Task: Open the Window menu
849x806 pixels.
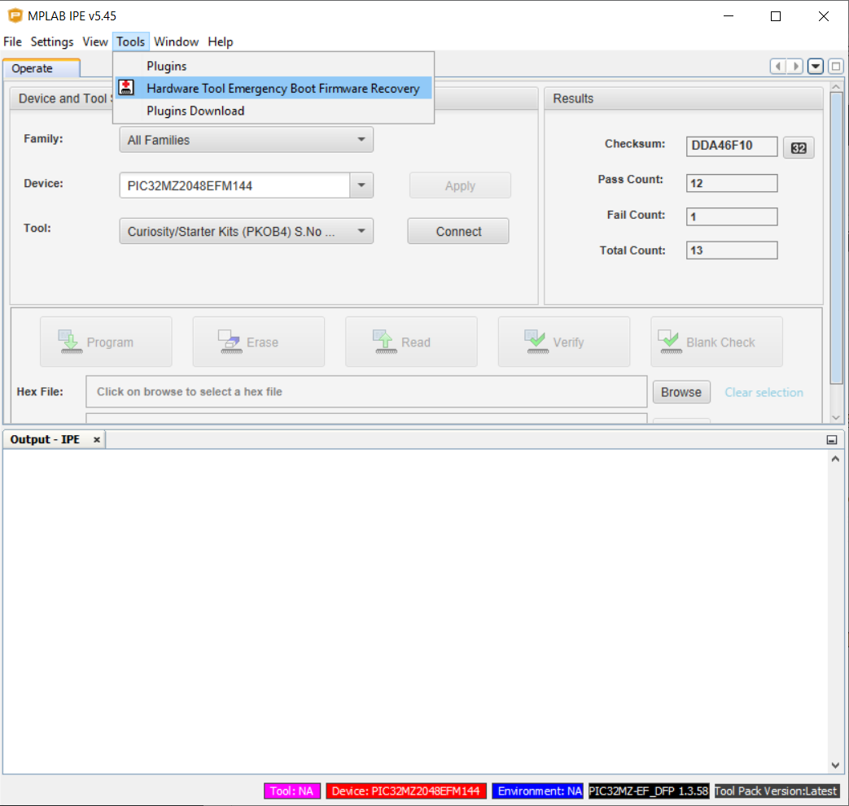Action: click(x=176, y=41)
